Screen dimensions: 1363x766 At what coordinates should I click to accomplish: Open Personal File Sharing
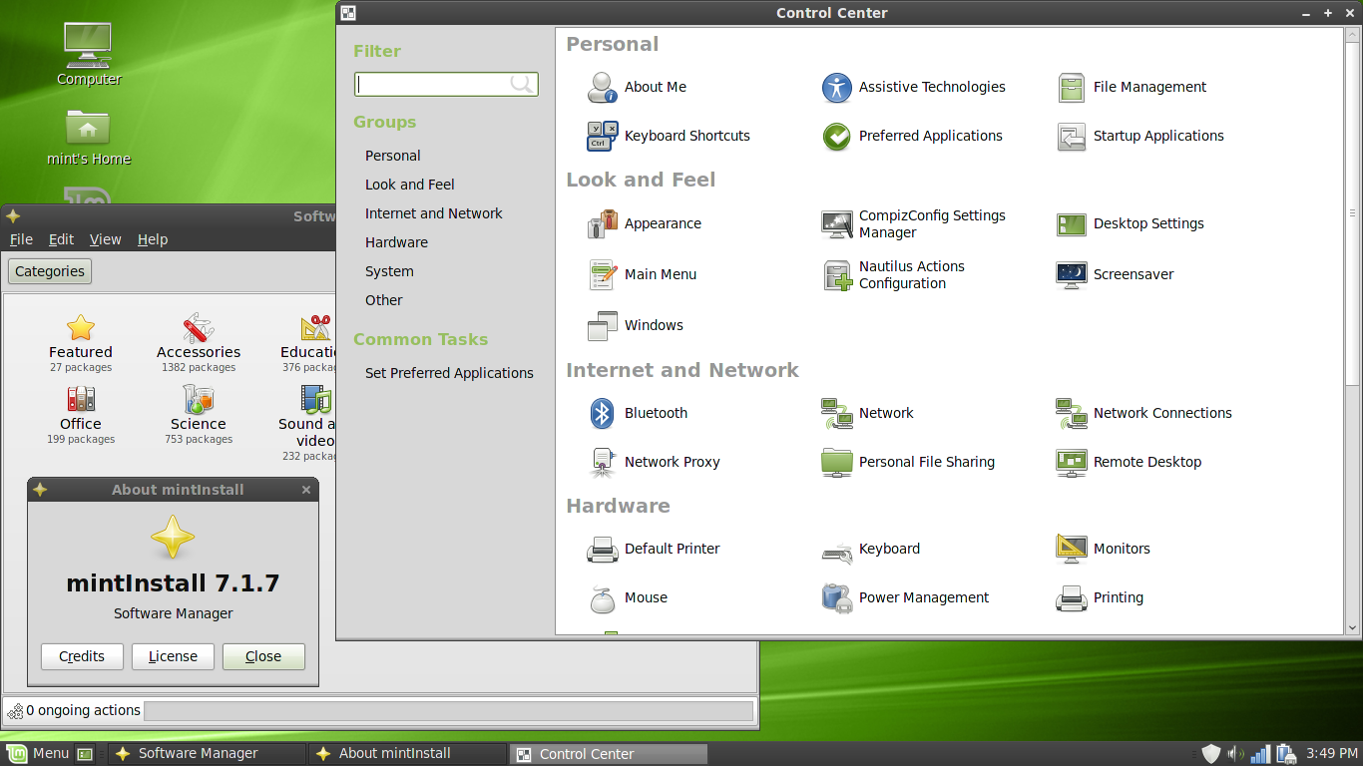(x=908, y=462)
